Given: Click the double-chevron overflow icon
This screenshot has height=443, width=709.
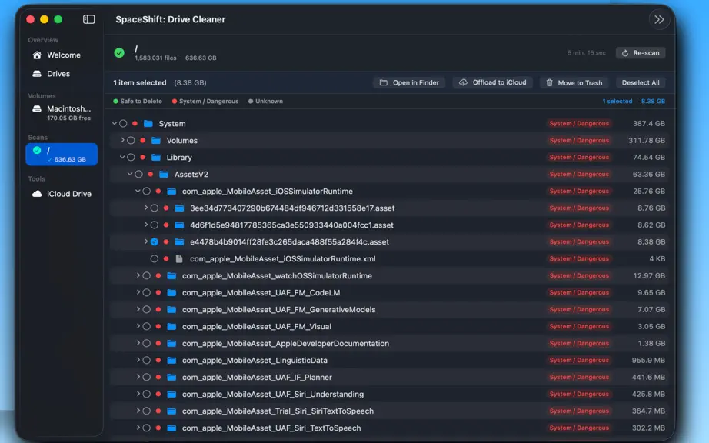Looking at the screenshot, I should click(659, 19).
